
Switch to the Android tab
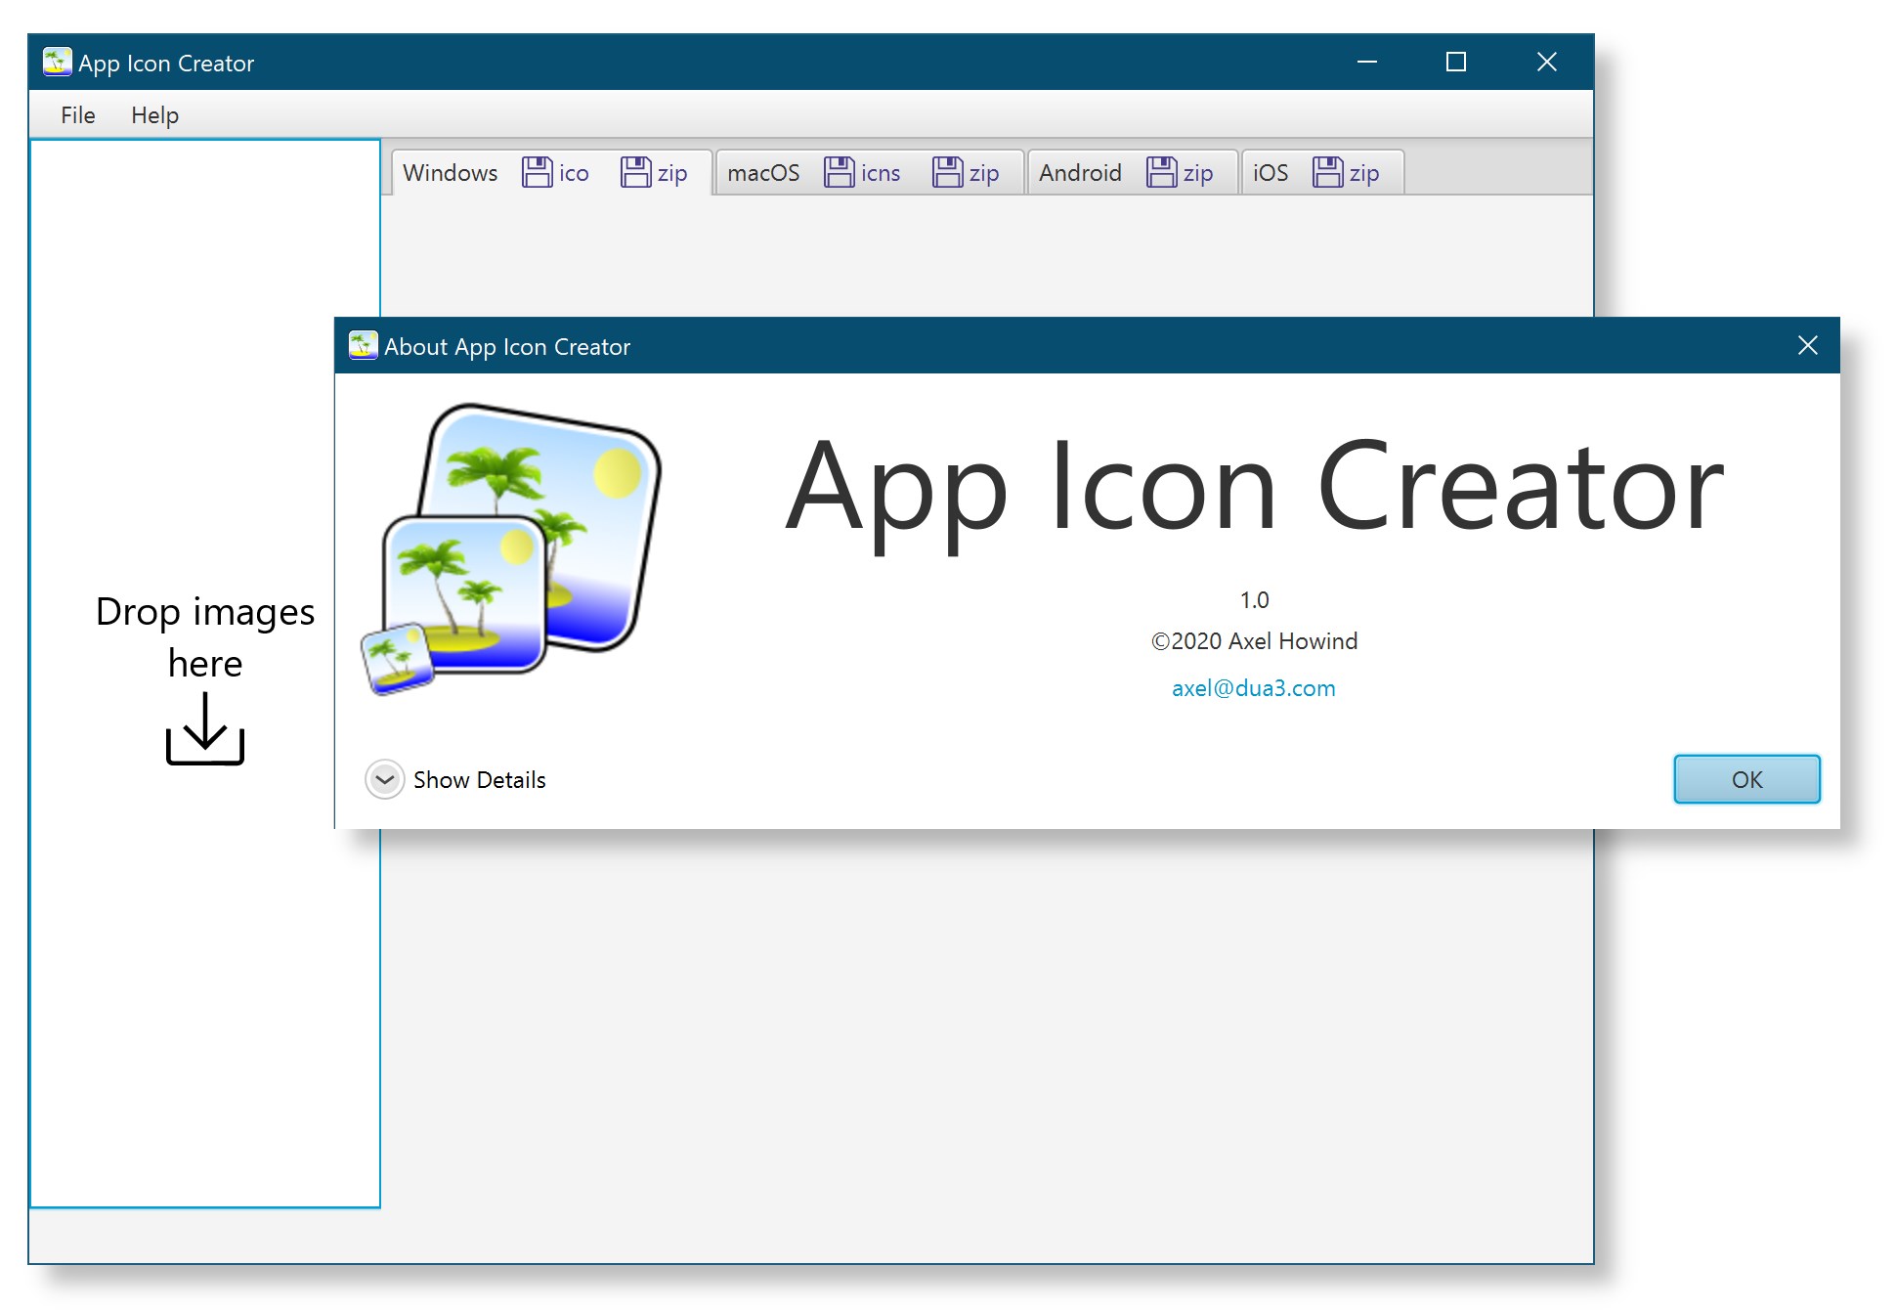click(1080, 173)
